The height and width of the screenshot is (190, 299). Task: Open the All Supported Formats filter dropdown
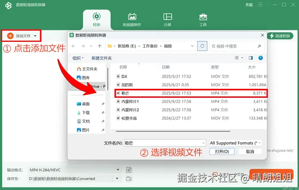click(x=235, y=143)
